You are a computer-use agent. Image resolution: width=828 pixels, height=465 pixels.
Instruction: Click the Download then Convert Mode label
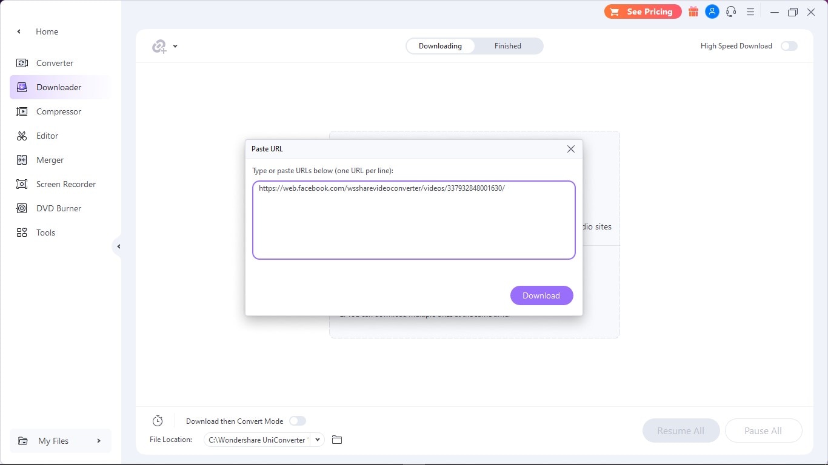pos(235,421)
